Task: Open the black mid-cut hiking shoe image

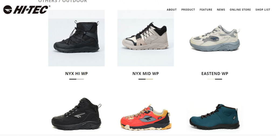Action: 76,114
